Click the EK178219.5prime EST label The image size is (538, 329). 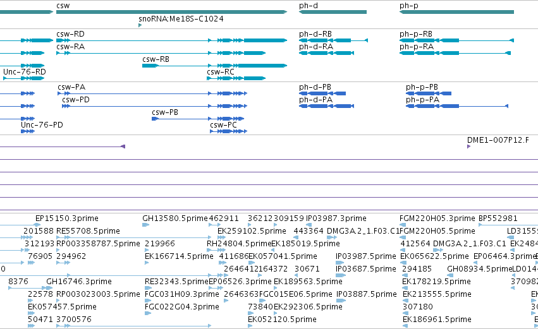tap(436, 282)
